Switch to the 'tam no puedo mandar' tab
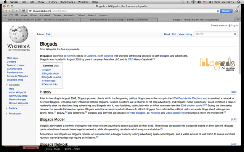Image resolution: width=244 pixels, height=152 pixels. click(x=42, y=20)
